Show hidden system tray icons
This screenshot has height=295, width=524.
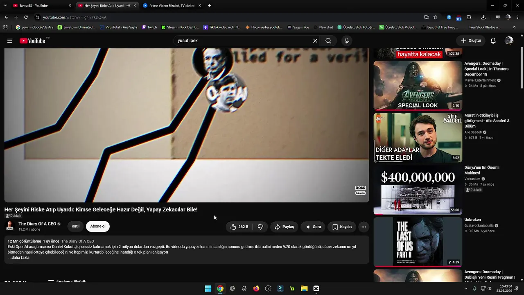(465, 288)
